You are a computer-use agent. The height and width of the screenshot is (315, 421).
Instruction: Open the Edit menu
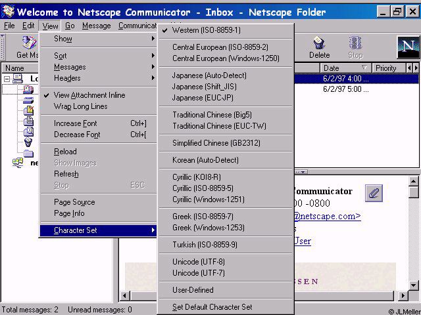28,26
